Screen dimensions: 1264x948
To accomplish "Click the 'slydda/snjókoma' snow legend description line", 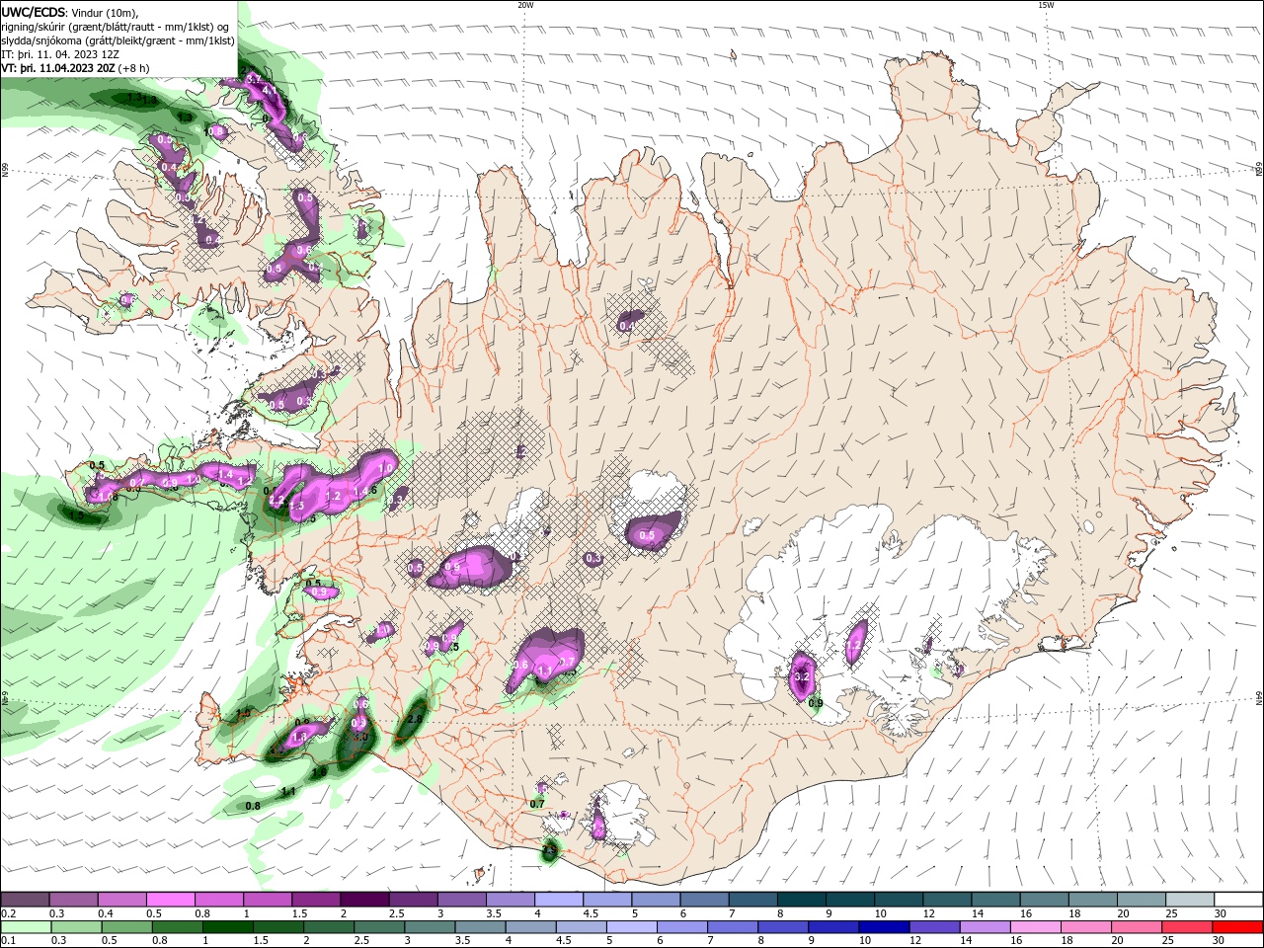I will tap(118, 40).
